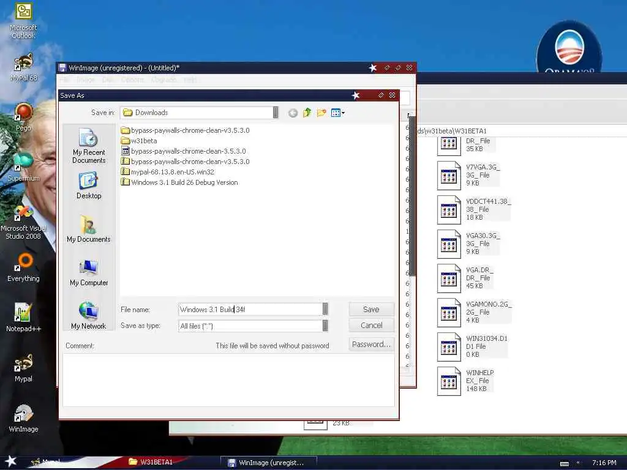This screenshot has height=470, width=627.
Task: Select the MyPal 68 desktop icon
Action: coord(23,67)
